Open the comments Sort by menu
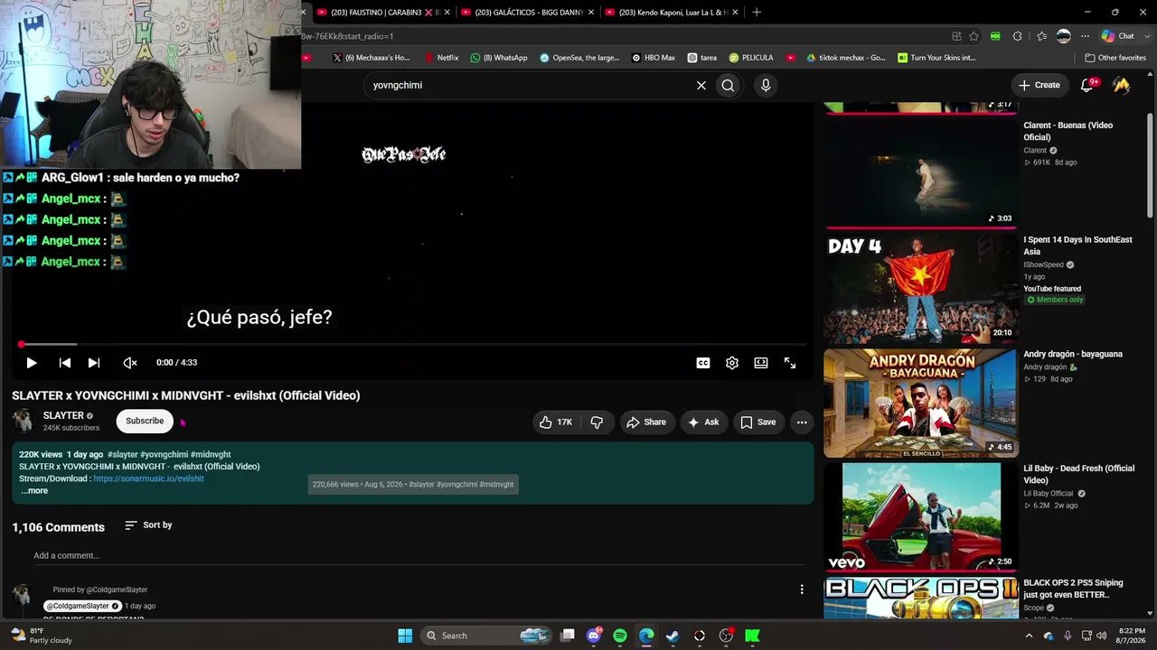Viewport: 1157px width, 650px height. tap(148, 525)
